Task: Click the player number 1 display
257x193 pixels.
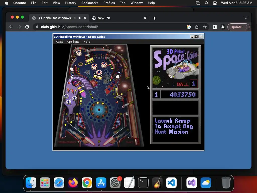Action: tap(156, 95)
